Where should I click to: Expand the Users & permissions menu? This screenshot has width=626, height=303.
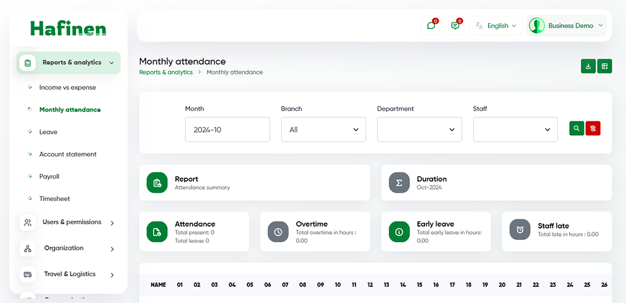tap(68, 222)
